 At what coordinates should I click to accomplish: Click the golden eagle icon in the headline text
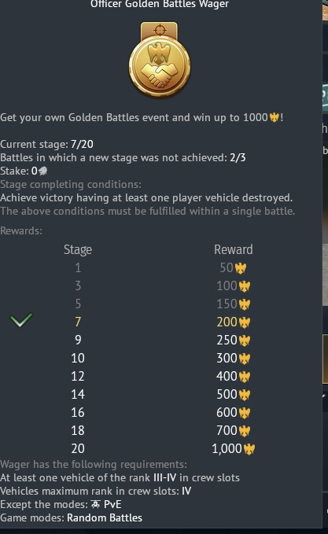pos(275,118)
